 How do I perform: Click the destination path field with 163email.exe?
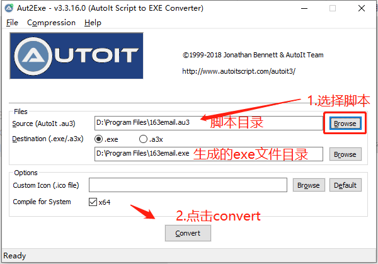click(209, 154)
